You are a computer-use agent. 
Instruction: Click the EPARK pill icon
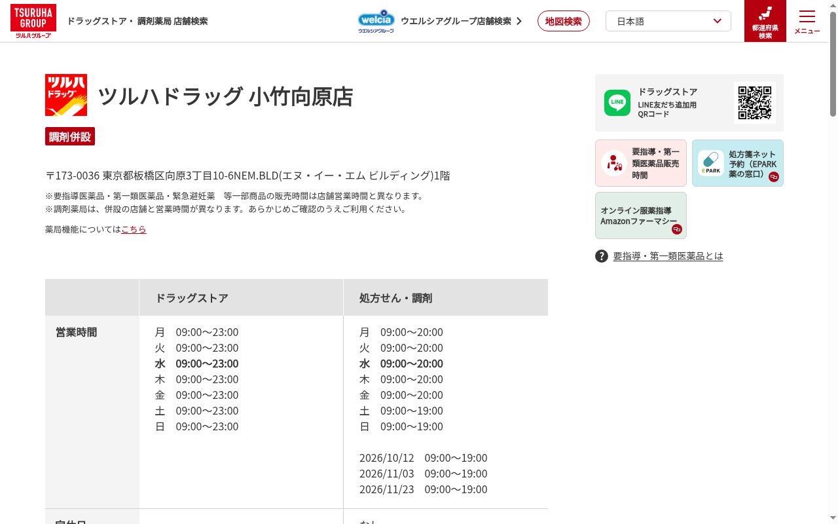pos(711,163)
